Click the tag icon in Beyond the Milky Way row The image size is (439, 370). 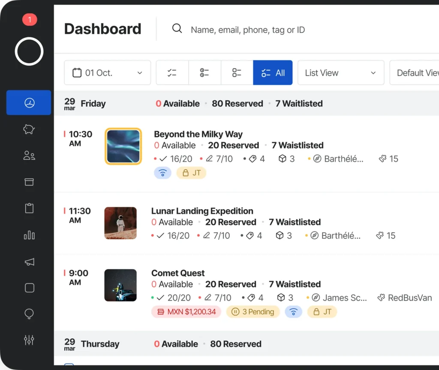click(x=253, y=159)
